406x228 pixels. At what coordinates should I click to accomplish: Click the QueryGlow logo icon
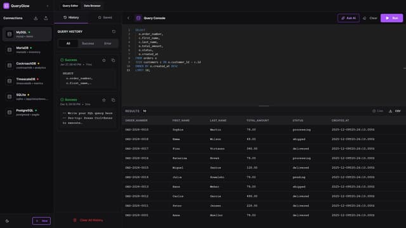click(6, 6)
